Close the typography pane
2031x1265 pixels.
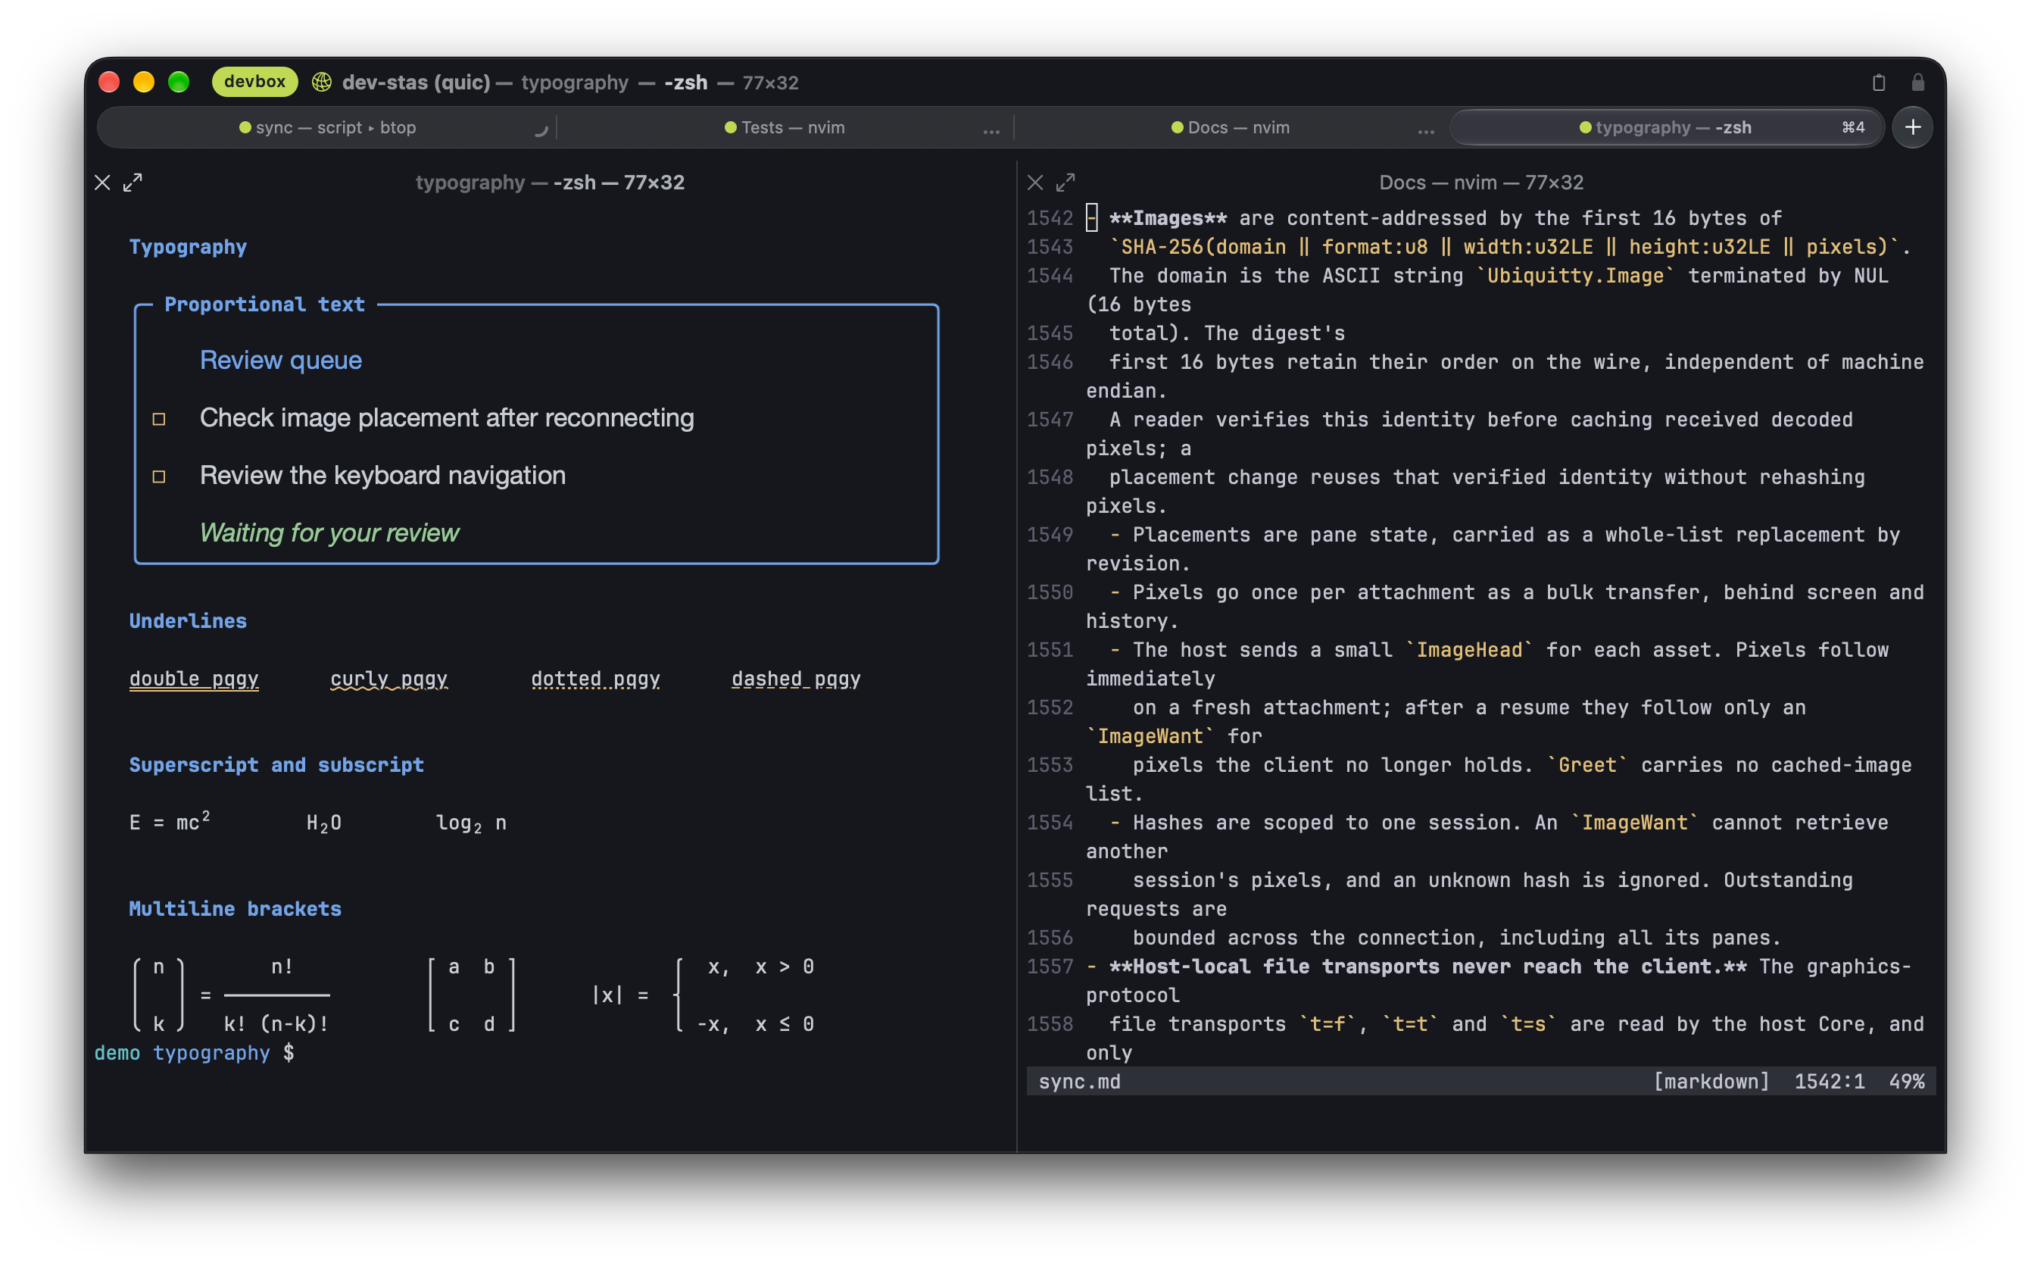pyautogui.click(x=102, y=183)
